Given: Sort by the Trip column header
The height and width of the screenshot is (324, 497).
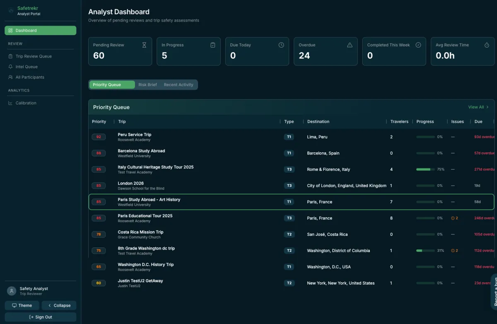Looking at the screenshot, I should coord(122,122).
